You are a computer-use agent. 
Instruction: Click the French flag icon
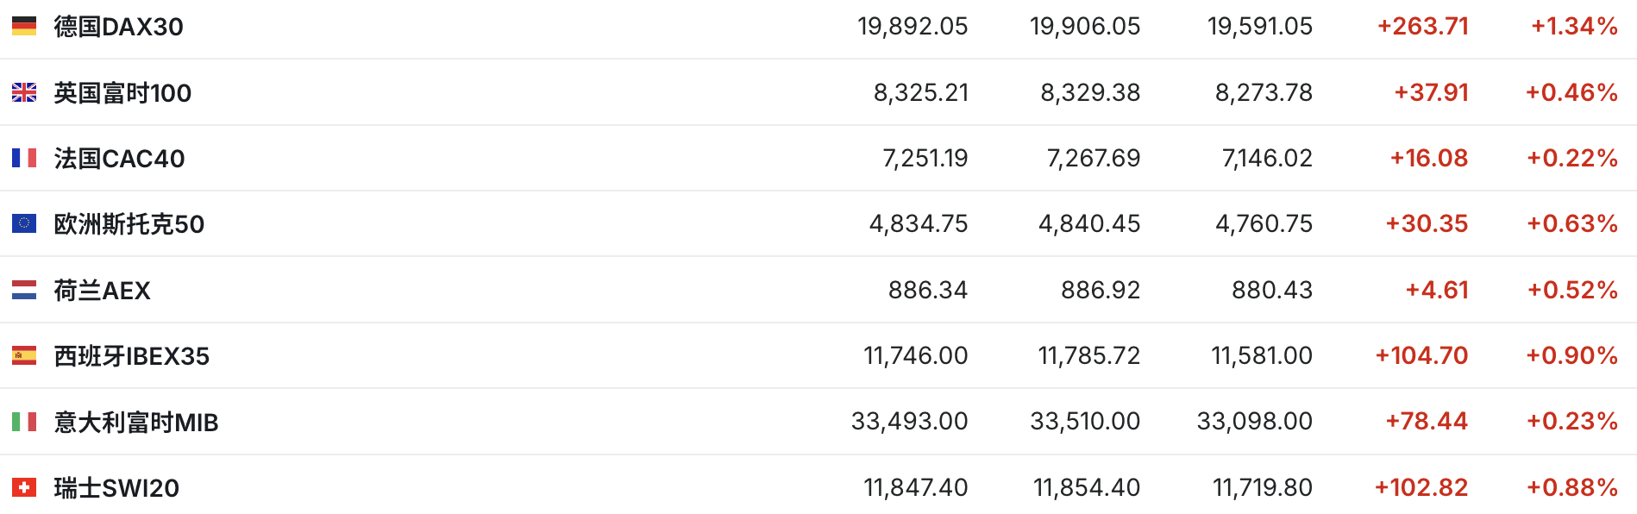[24, 158]
